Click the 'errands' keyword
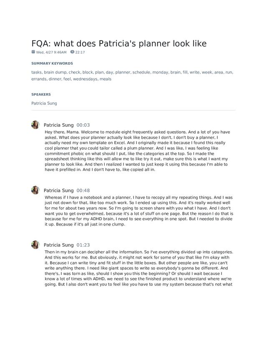This screenshot has height=346, width=267. [39, 79]
